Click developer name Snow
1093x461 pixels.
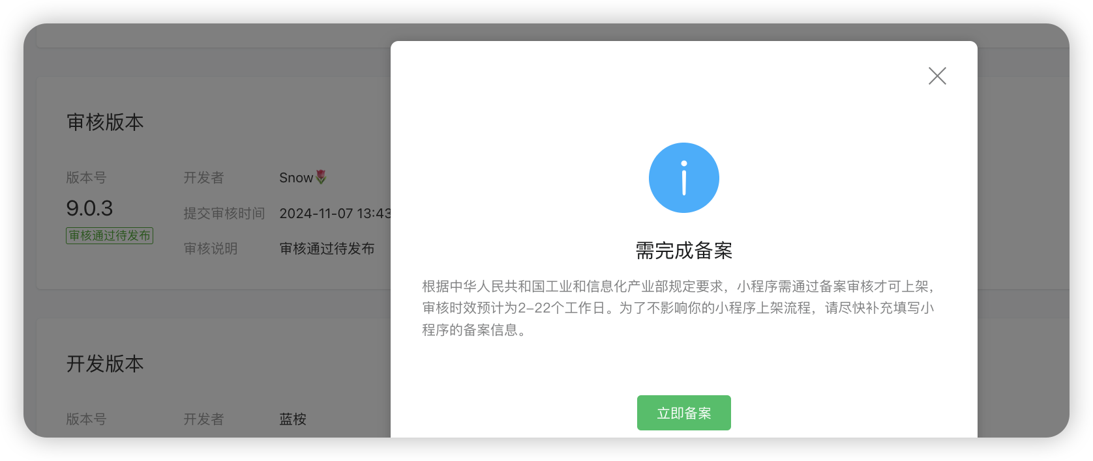coord(296,178)
